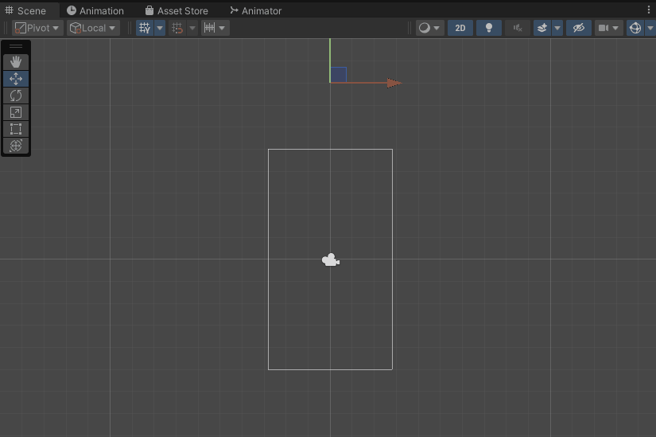Open the snap increment settings dropdown
Image resolution: width=656 pixels, height=437 pixels.
point(215,28)
